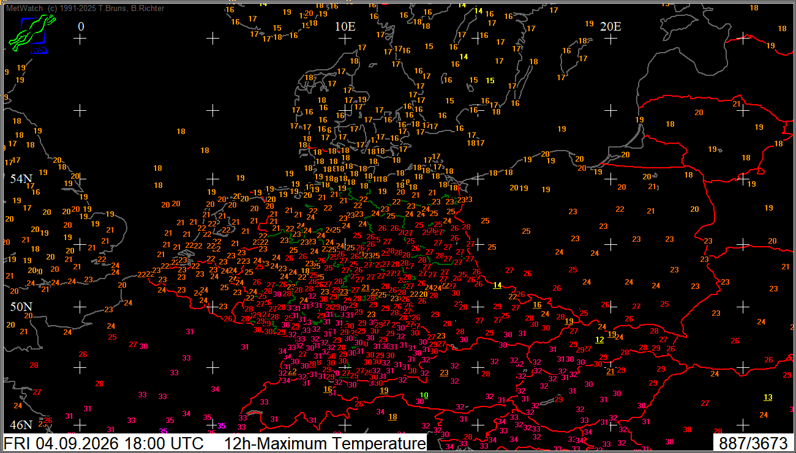Click the 12h-Maximum Temperature title label
This screenshot has width=796, height=453.
click(325, 443)
